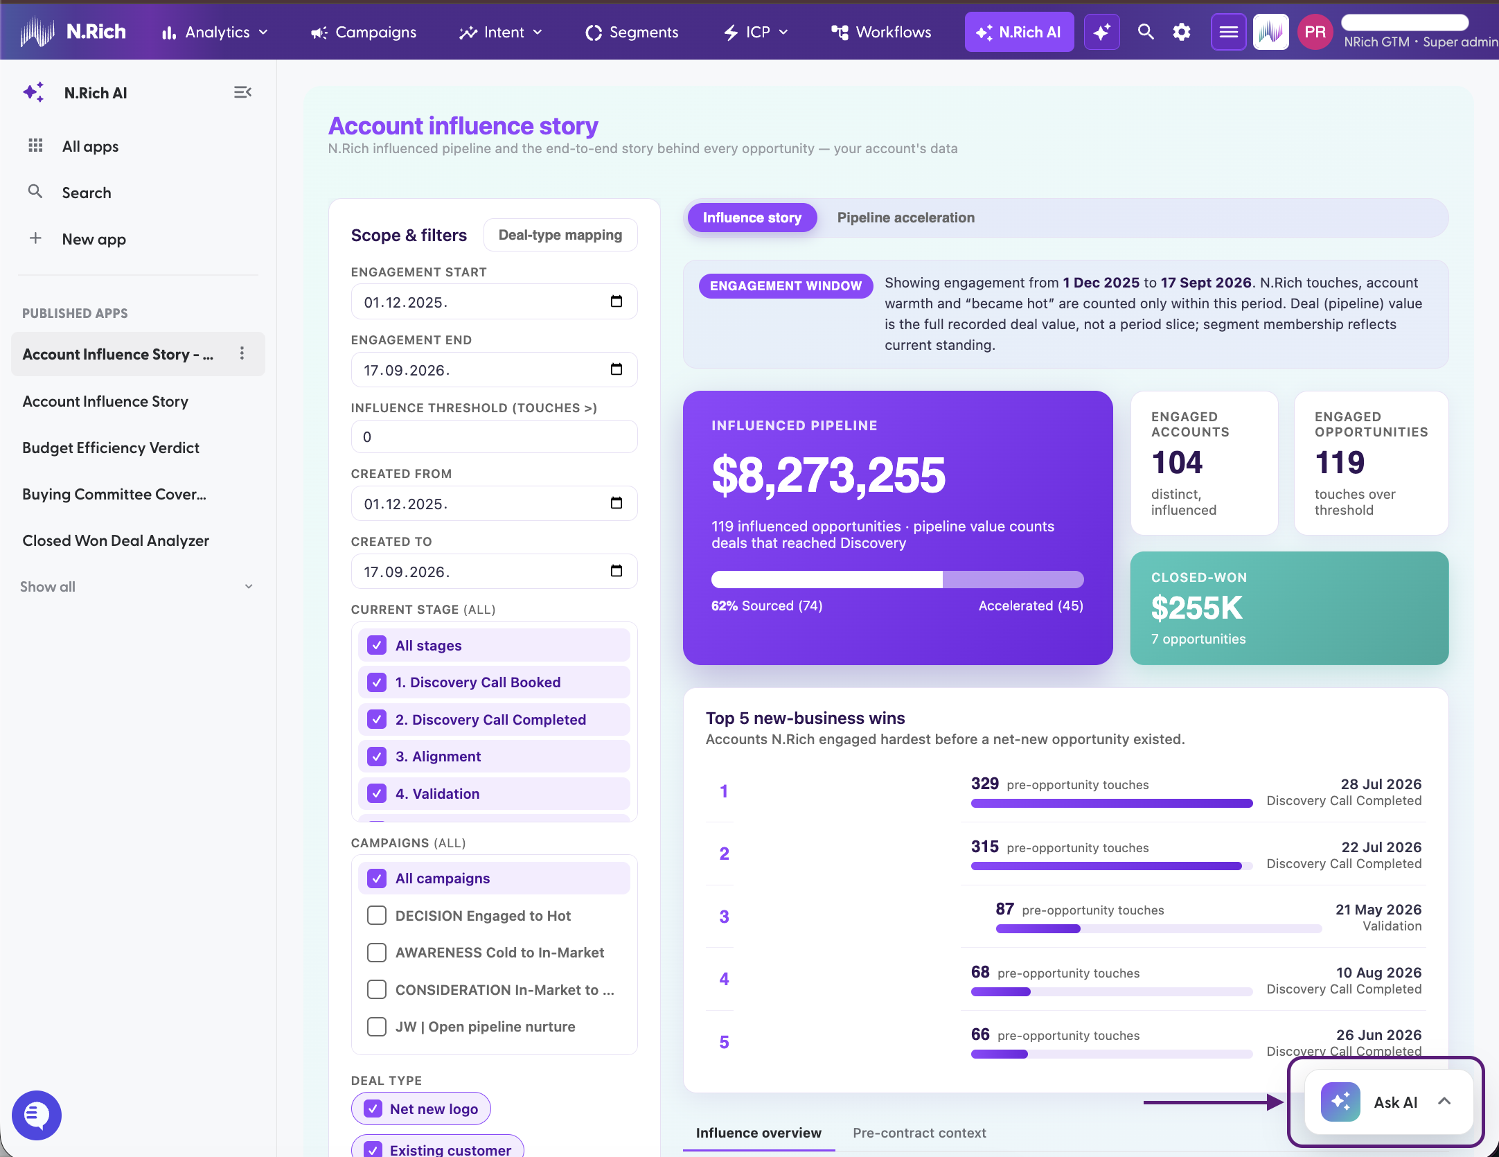Check AWARENESS Cold to In-Market campaign
Image resolution: width=1499 pixels, height=1157 pixels.
click(377, 953)
